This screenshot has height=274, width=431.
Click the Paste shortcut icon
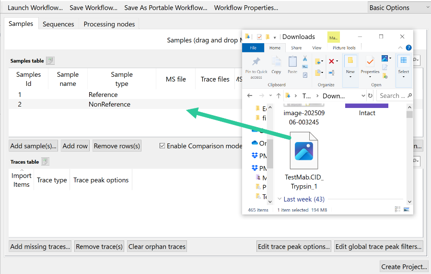(305, 75)
